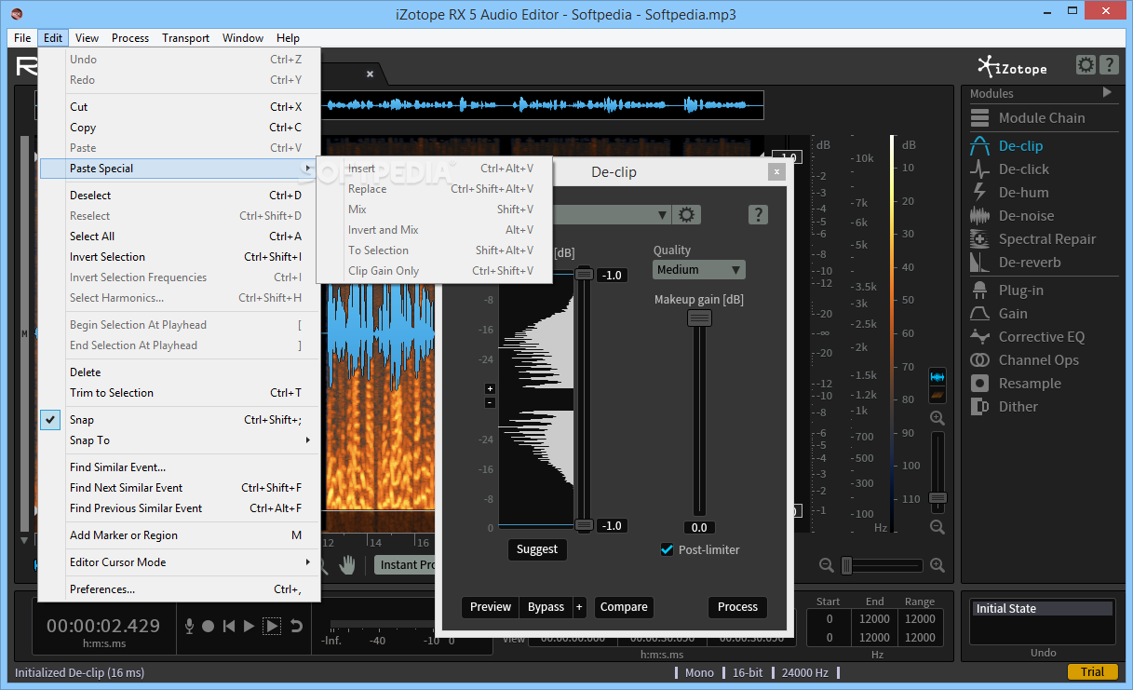Select the De-clip module icon

pos(979,146)
